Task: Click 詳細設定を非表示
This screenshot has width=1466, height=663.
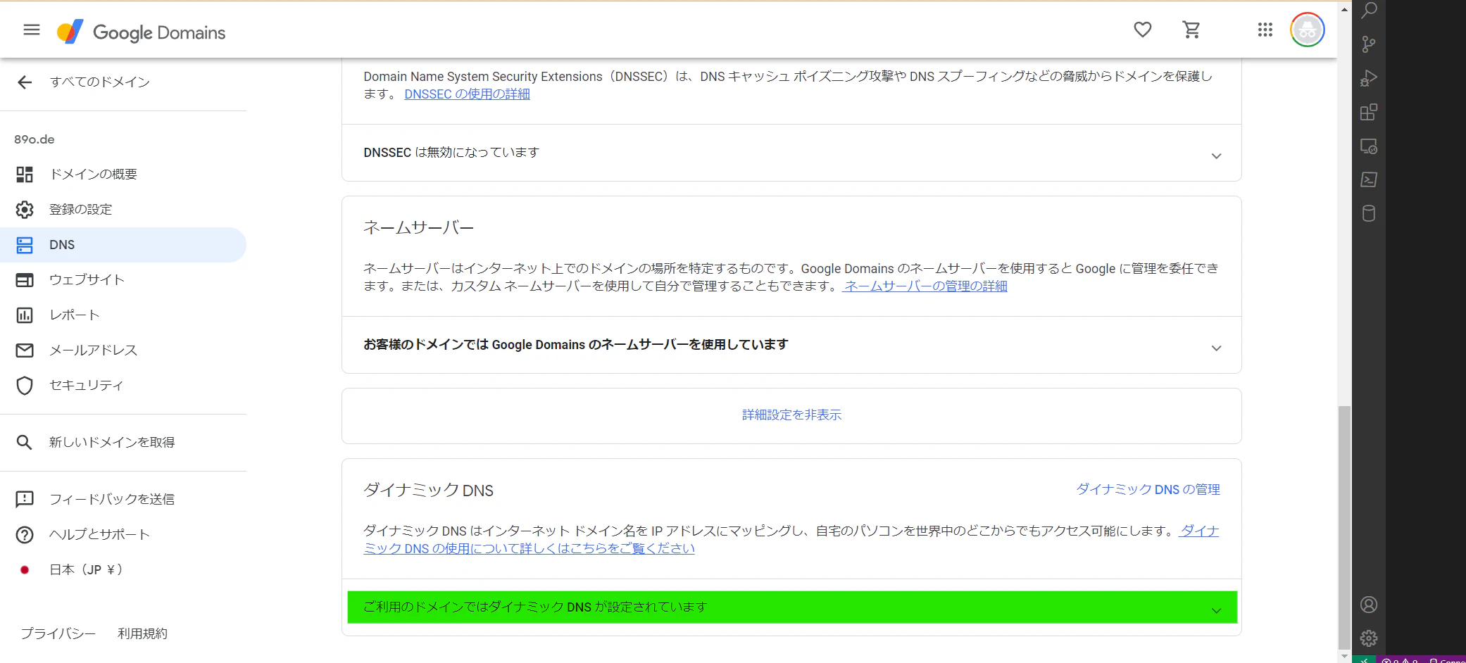Action: click(x=791, y=415)
